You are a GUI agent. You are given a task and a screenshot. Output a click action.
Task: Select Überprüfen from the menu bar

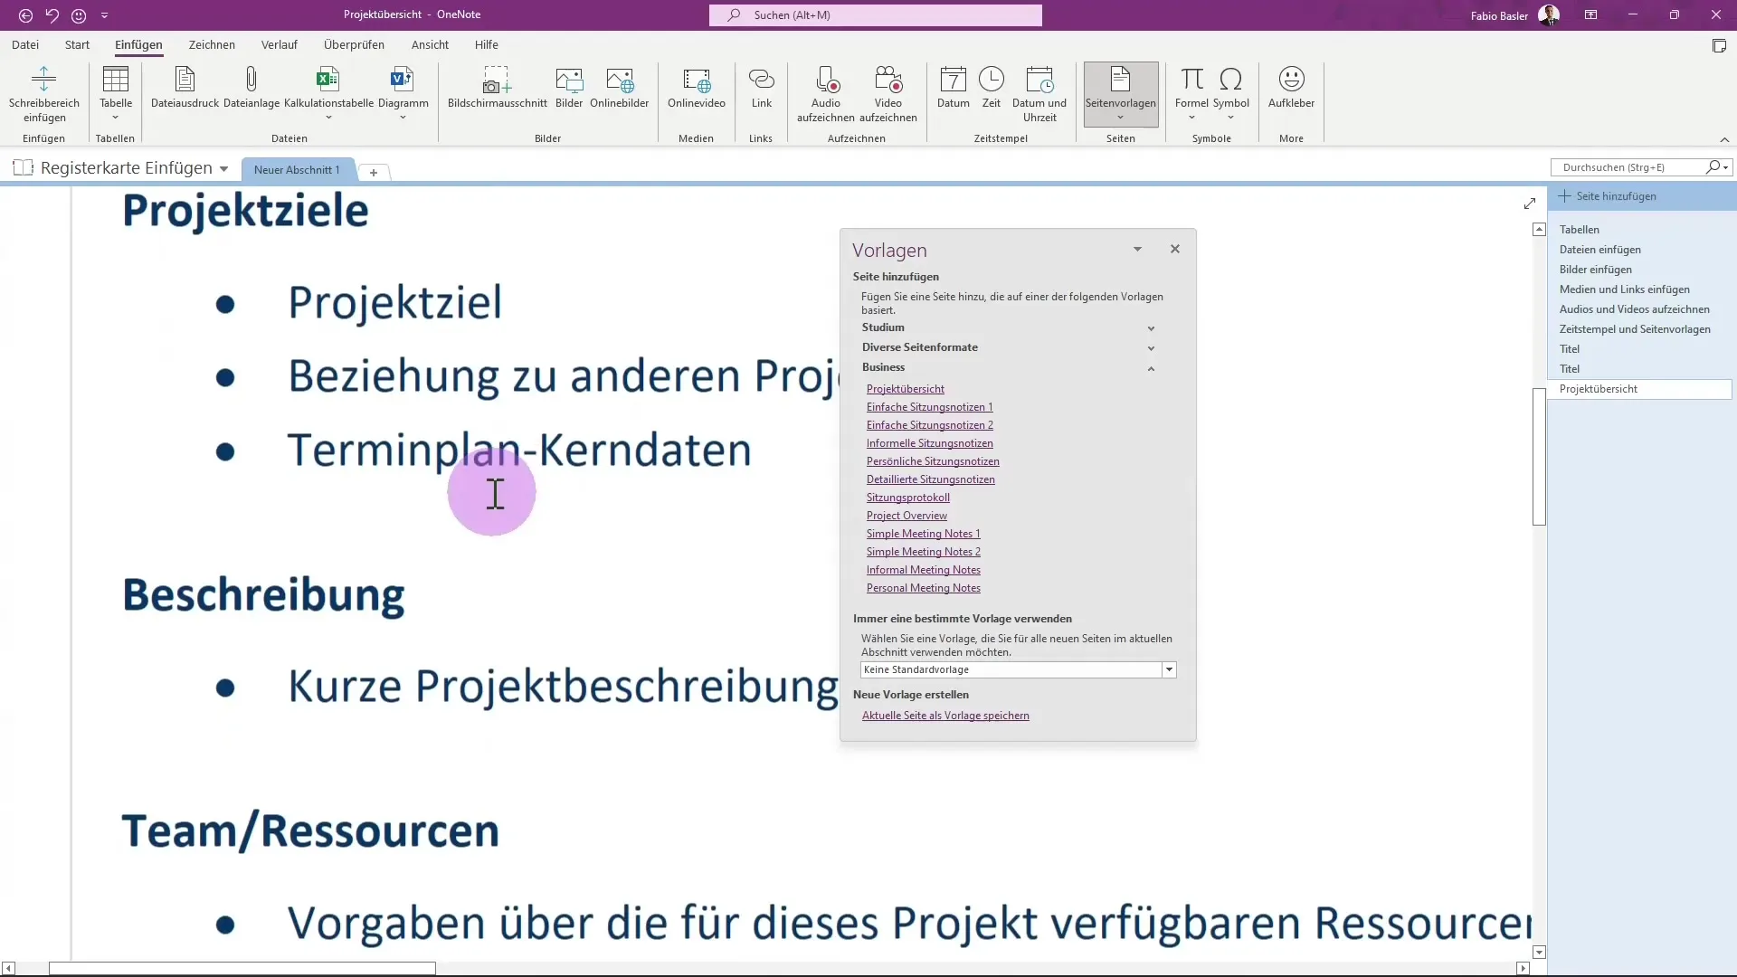[x=355, y=44]
